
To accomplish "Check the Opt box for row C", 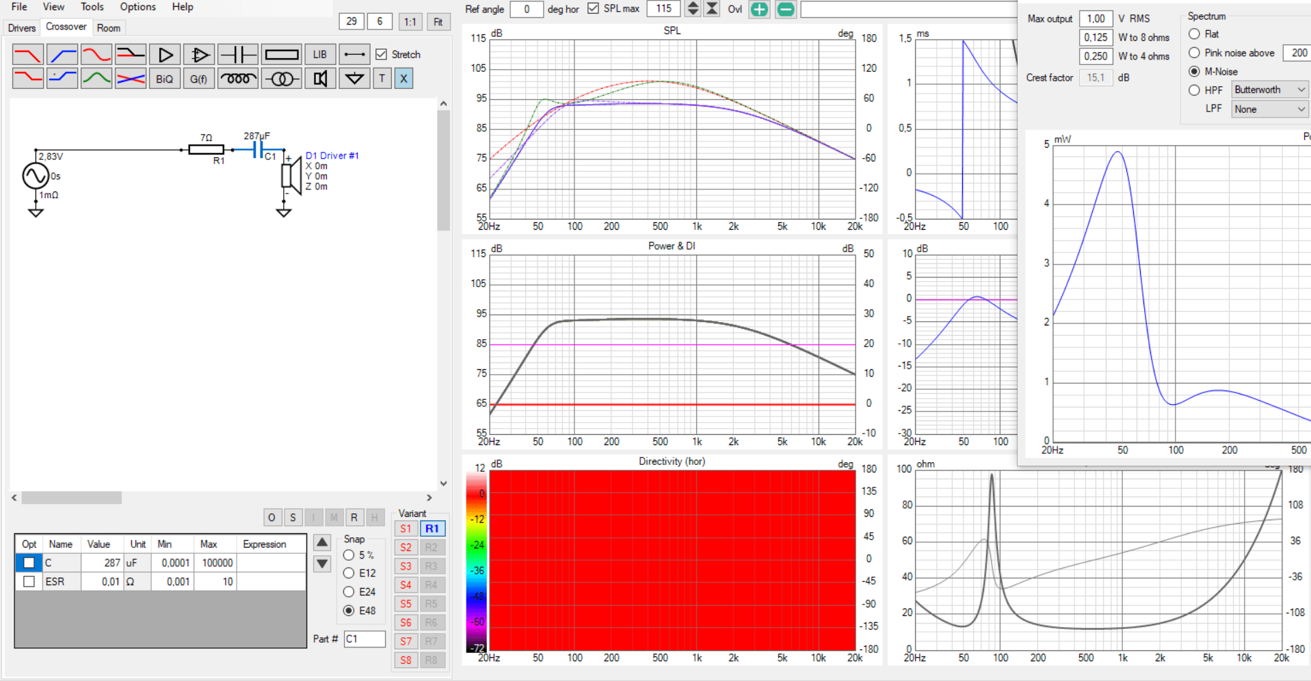I will 29,563.
